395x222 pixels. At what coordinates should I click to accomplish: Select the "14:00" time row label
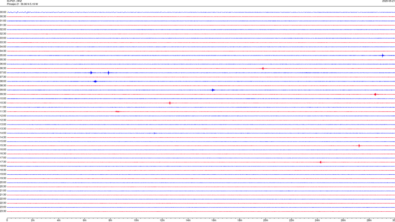[x=3, y=133]
